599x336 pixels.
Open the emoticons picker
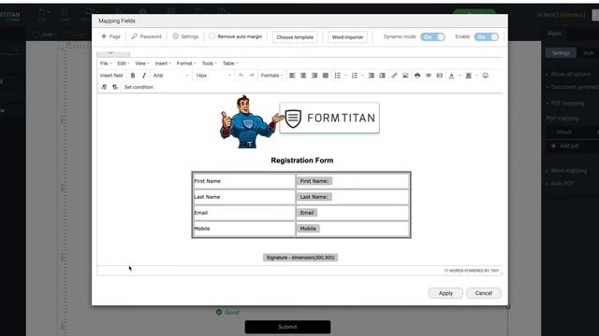(485, 76)
